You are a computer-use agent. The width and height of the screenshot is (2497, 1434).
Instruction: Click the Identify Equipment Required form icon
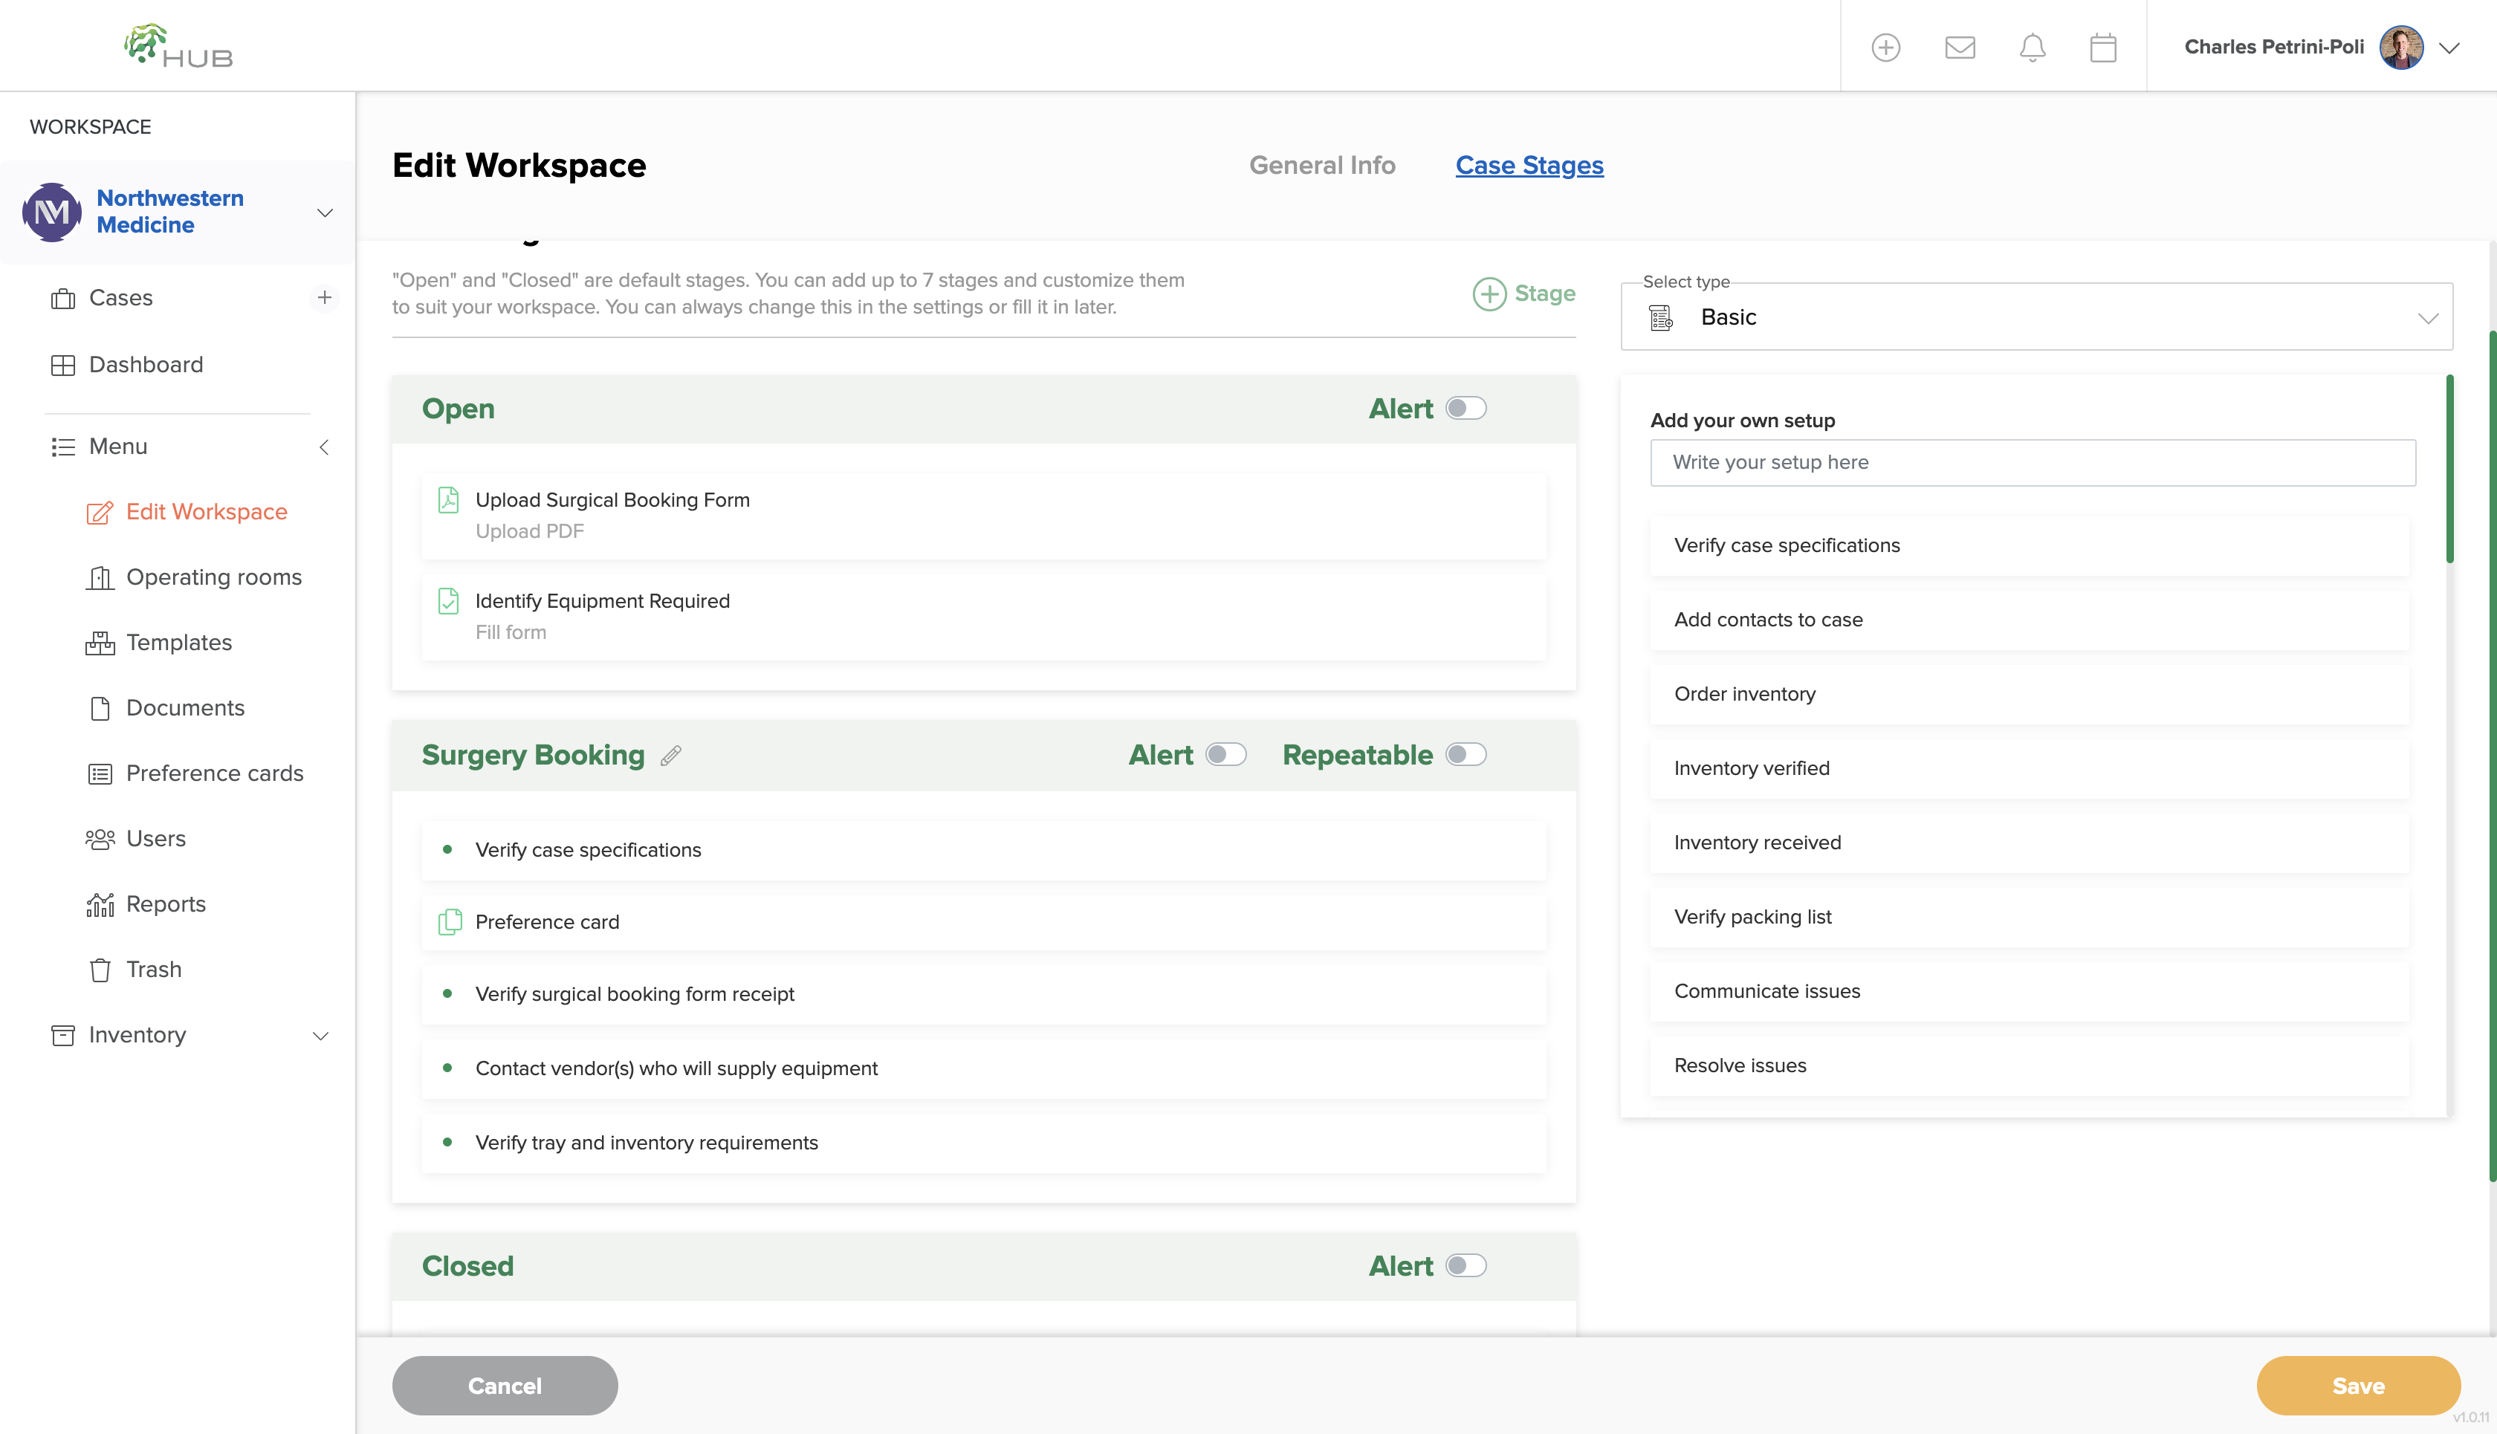pos(448,601)
